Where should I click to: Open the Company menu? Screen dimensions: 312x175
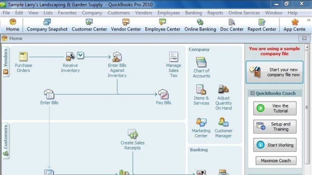92,13
